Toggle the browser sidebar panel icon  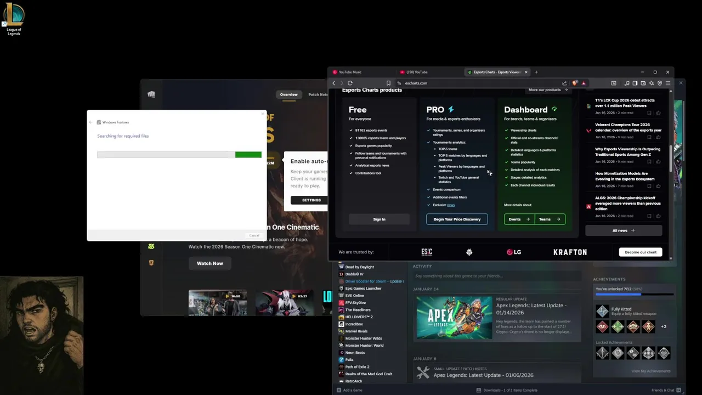[635, 83]
